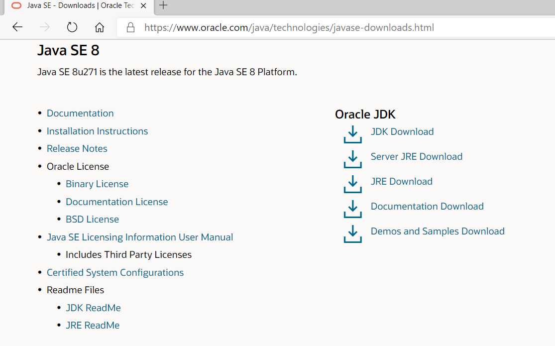Click the 'Includes Third Party Licenses' text
The width and height of the screenshot is (555, 346).
point(128,255)
